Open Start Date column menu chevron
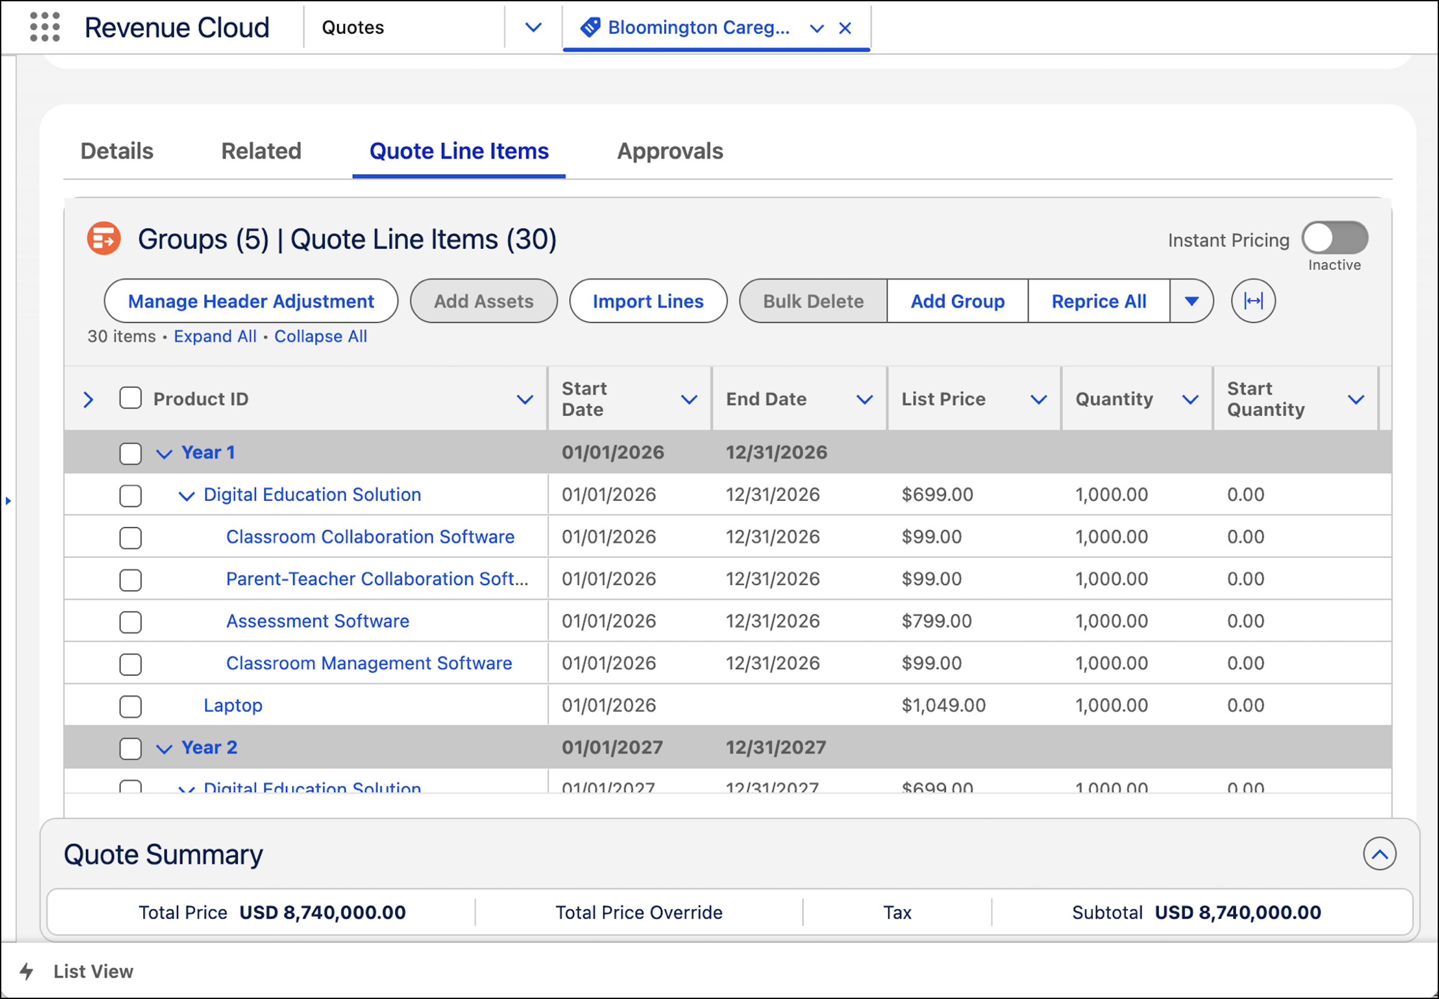This screenshot has width=1439, height=999. click(x=689, y=399)
